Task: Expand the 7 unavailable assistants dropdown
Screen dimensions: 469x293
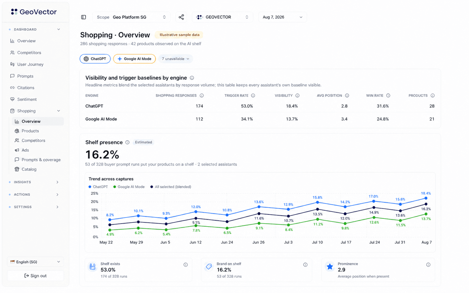Action: [x=176, y=59]
